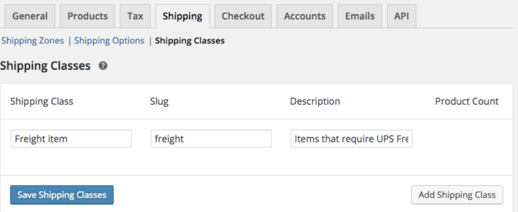Go to the Checkout tab

click(243, 16)
